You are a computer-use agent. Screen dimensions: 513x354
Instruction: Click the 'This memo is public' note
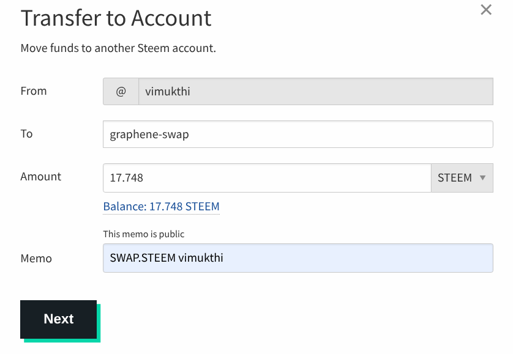(x=143, y=234)
